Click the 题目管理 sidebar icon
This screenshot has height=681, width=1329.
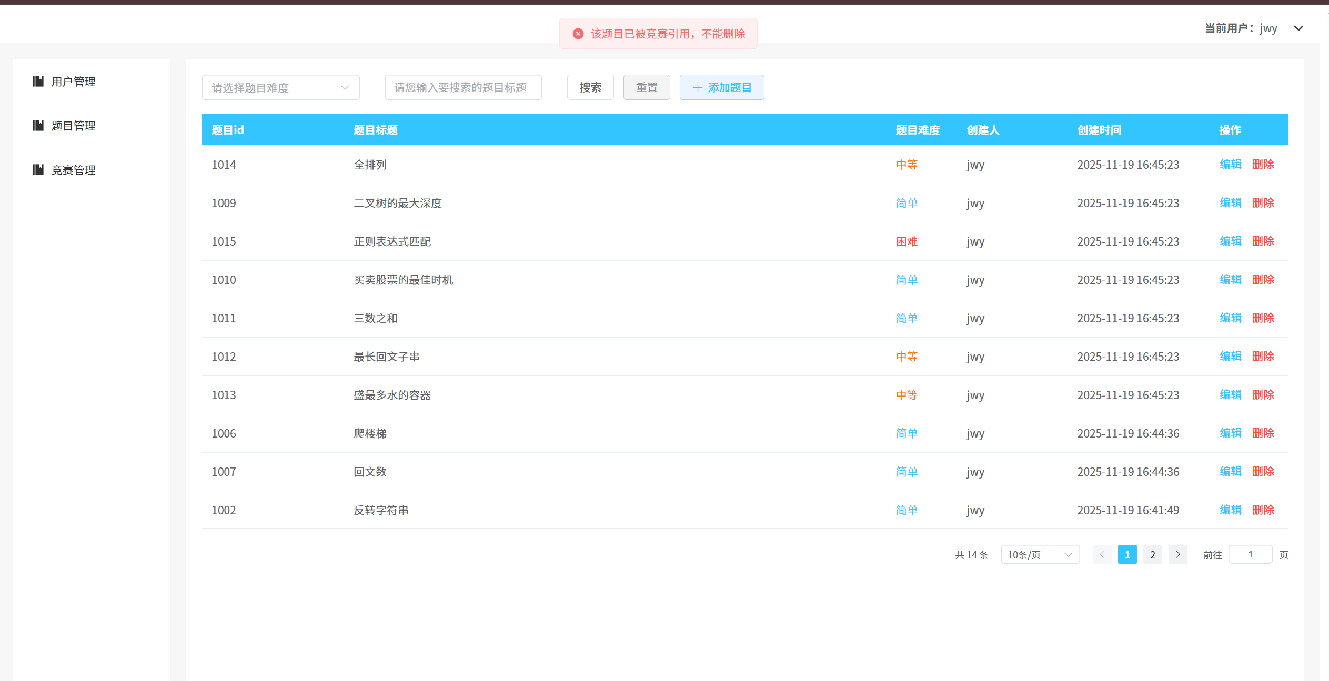(x=37, y=126)
